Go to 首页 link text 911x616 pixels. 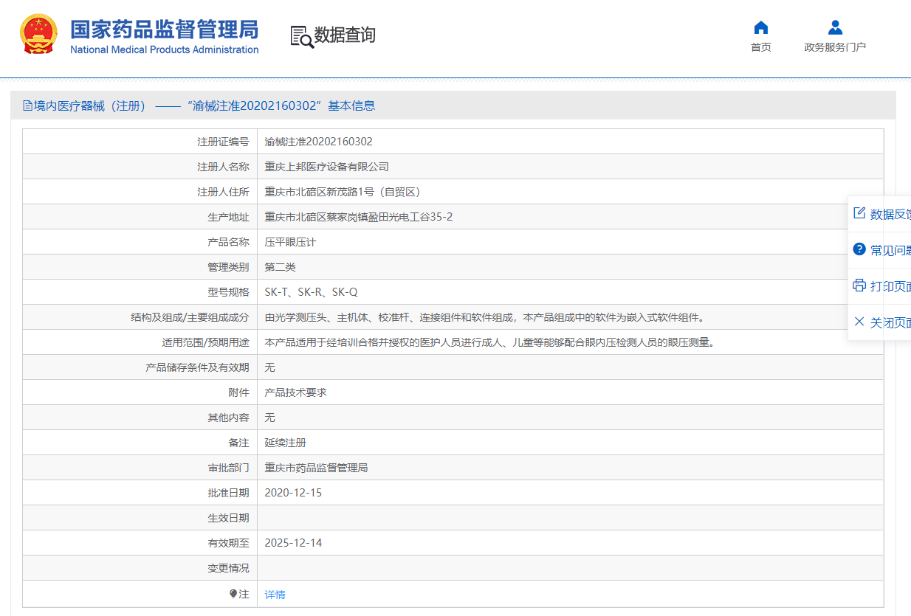tap(761, 47)
